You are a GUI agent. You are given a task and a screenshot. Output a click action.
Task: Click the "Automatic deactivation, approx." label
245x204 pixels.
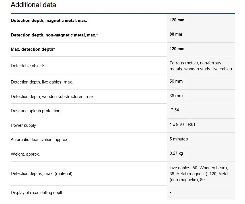coord(40,140)
